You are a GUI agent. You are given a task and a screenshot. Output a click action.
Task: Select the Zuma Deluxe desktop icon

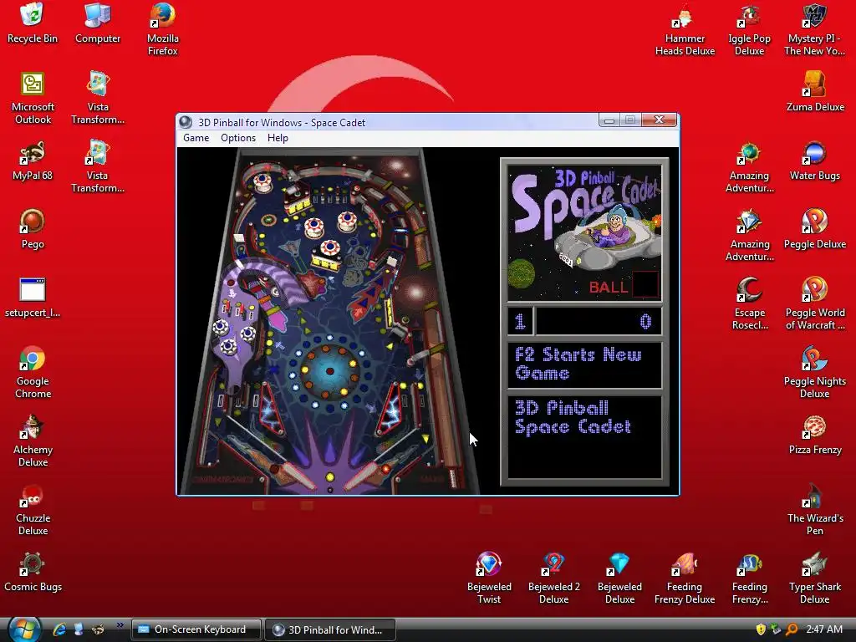pyautogui.click(x=815, y=92)
